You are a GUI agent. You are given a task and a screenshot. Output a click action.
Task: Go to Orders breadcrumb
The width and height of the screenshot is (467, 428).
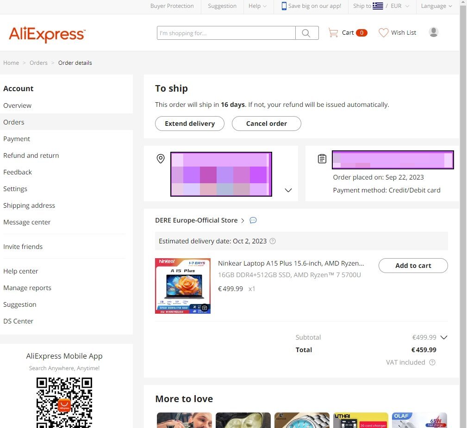coord(38,63)
